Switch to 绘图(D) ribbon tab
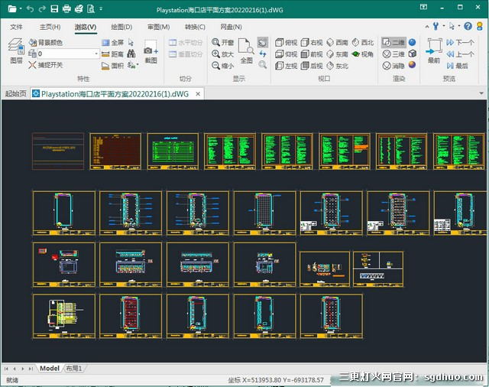The height and width of the screenshot is (387, 489). 121,27
